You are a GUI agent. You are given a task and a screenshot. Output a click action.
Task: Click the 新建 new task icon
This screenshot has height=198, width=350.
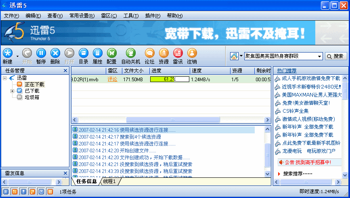click(x=8, y=53)
